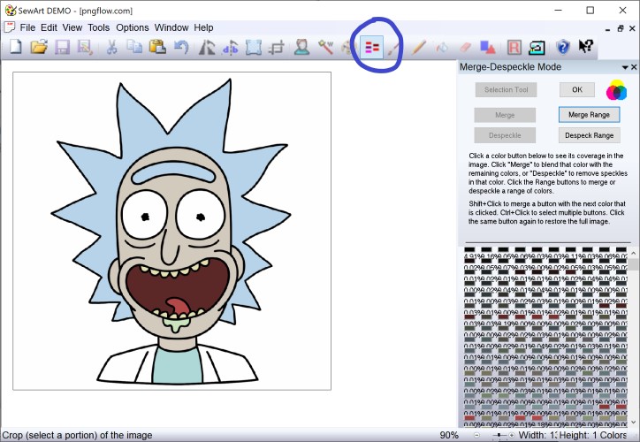Open the Window menu
The image size is (640, 442).
point(171,27)
